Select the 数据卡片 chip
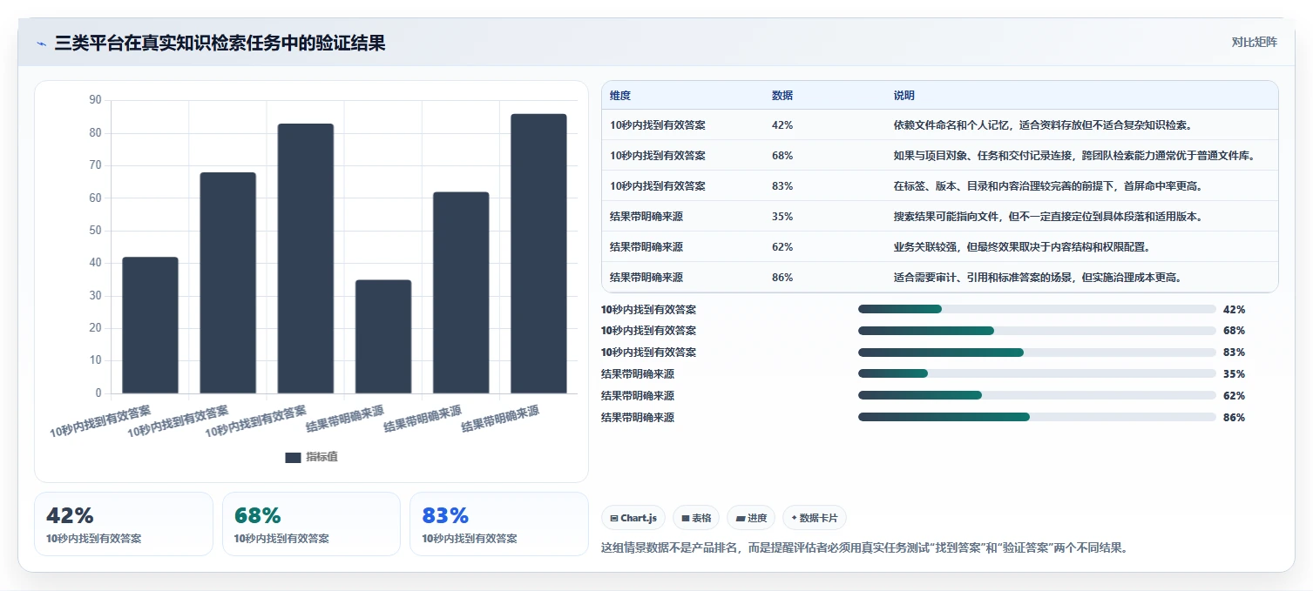 click(x=815, y=518)
